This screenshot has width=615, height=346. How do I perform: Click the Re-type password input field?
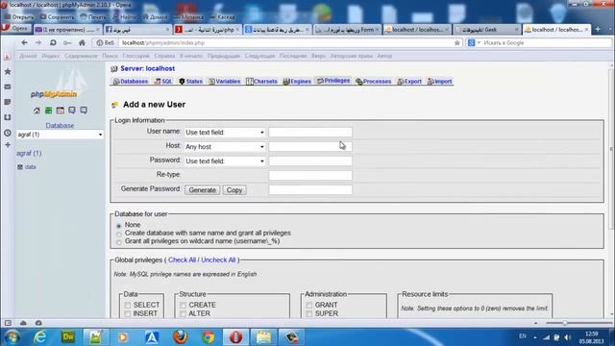(x=310, y=175)
